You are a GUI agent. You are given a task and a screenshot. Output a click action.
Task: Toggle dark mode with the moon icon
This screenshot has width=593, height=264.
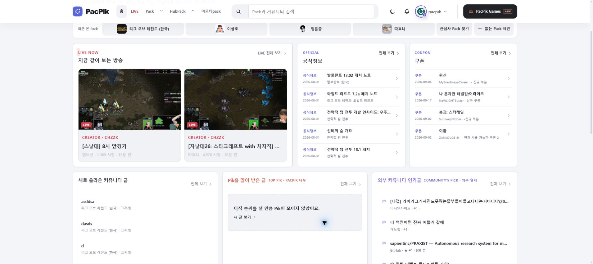(x=392, y=11)
